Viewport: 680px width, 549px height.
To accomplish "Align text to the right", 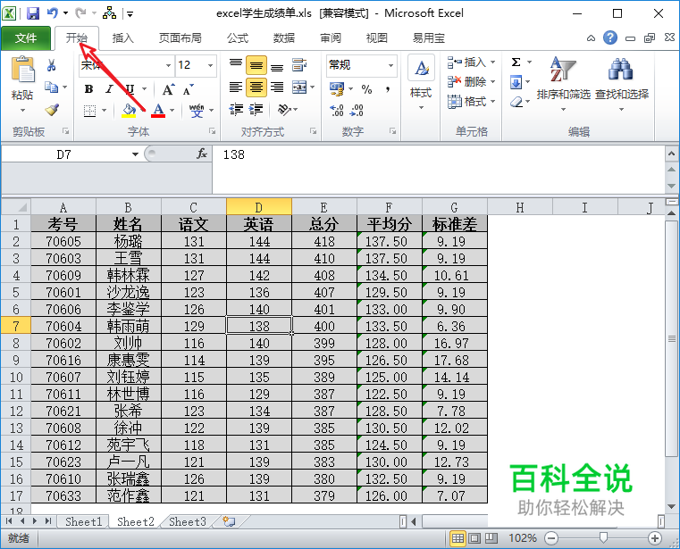I will point(277,87).
